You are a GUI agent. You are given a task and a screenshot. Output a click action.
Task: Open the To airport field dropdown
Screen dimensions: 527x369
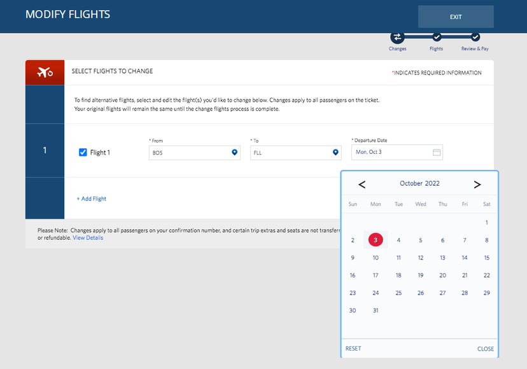click(293, 152)
